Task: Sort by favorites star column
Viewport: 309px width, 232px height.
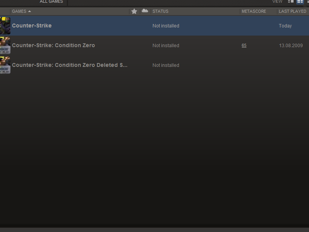Action: (134, 11)
